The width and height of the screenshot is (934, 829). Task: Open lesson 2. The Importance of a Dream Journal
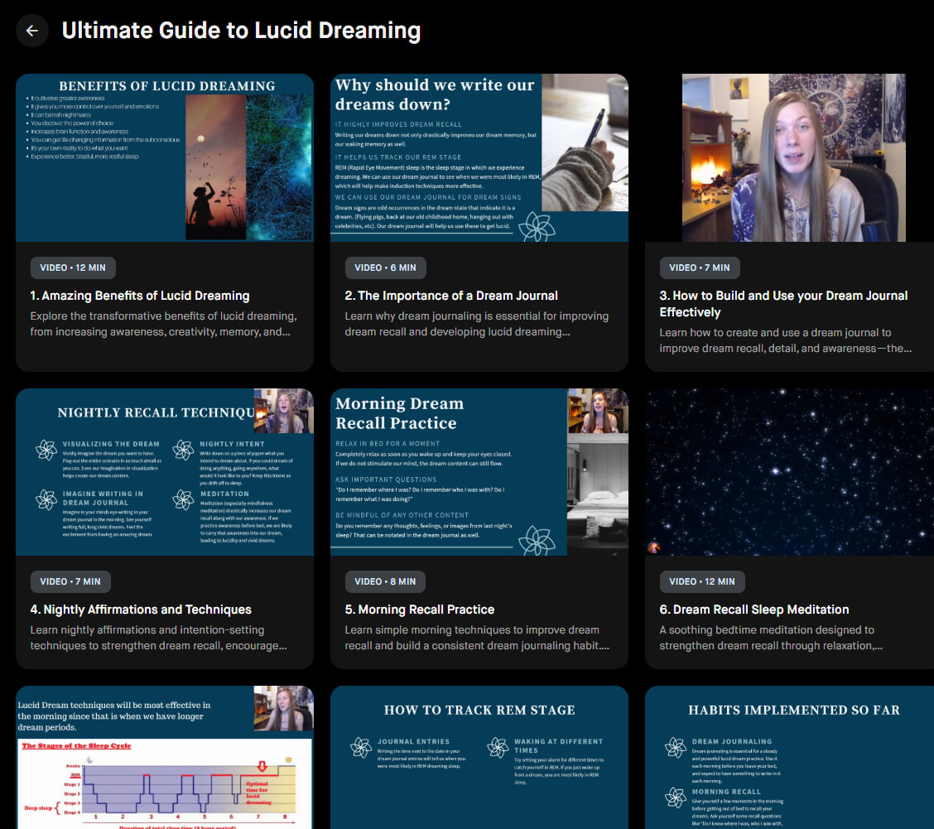click(x=451, y=296)
